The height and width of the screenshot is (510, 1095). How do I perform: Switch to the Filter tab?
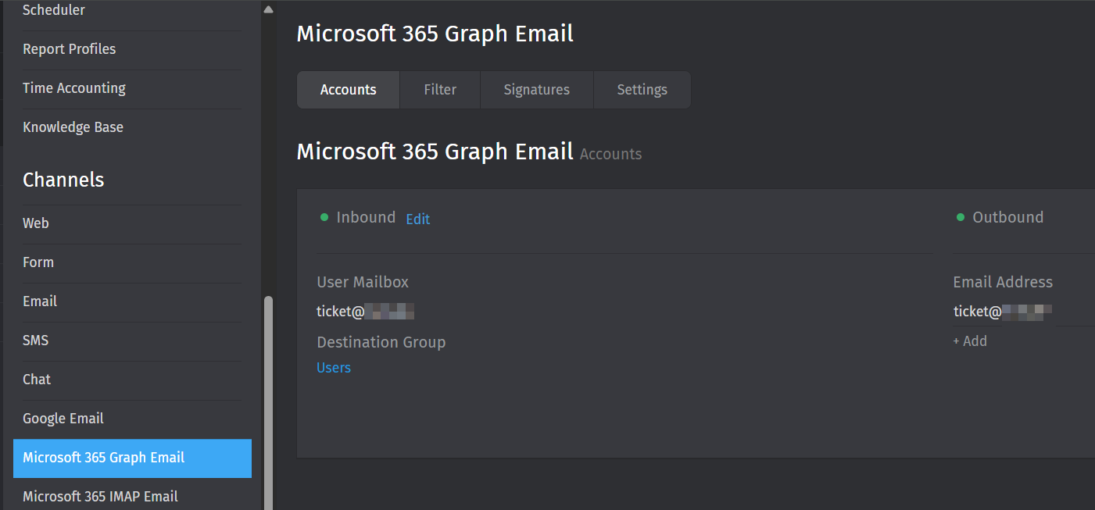[x=440, y=90]
